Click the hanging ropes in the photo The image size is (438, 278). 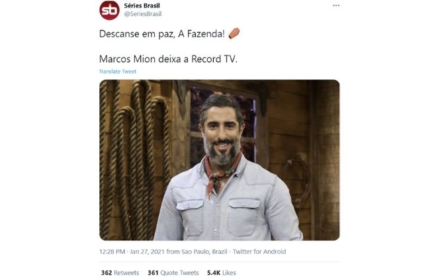tap(136, 156)
